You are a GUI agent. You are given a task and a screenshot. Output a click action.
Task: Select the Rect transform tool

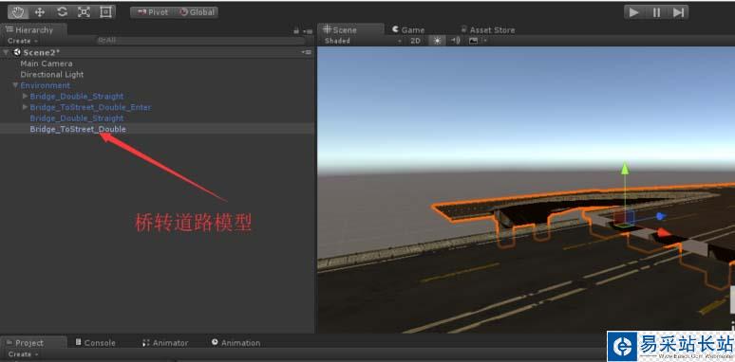[105, 12]
